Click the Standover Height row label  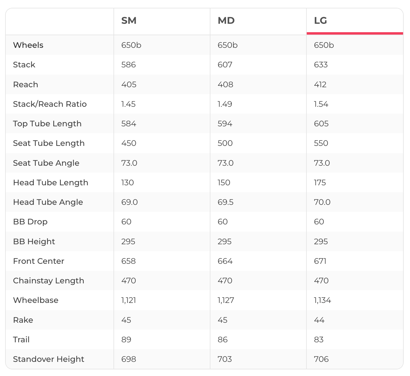pos(48,359)
